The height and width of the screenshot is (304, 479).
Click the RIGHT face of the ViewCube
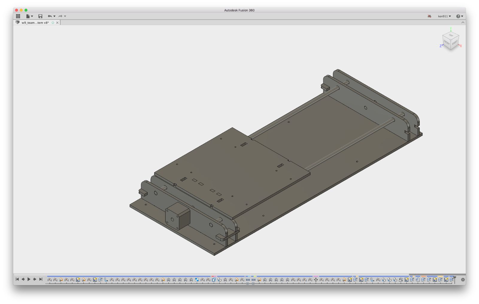(455, 43)
